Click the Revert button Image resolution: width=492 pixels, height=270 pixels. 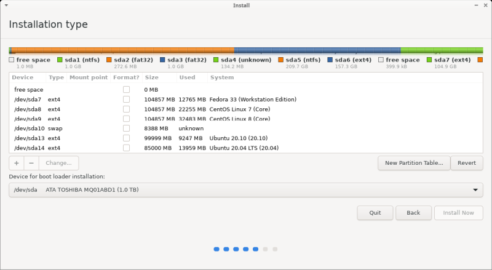tap(467, 163)
